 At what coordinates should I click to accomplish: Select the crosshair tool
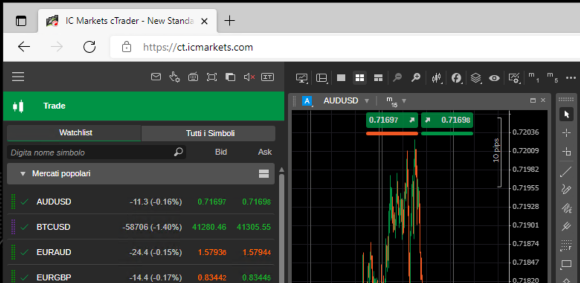[x=566, y=133]
